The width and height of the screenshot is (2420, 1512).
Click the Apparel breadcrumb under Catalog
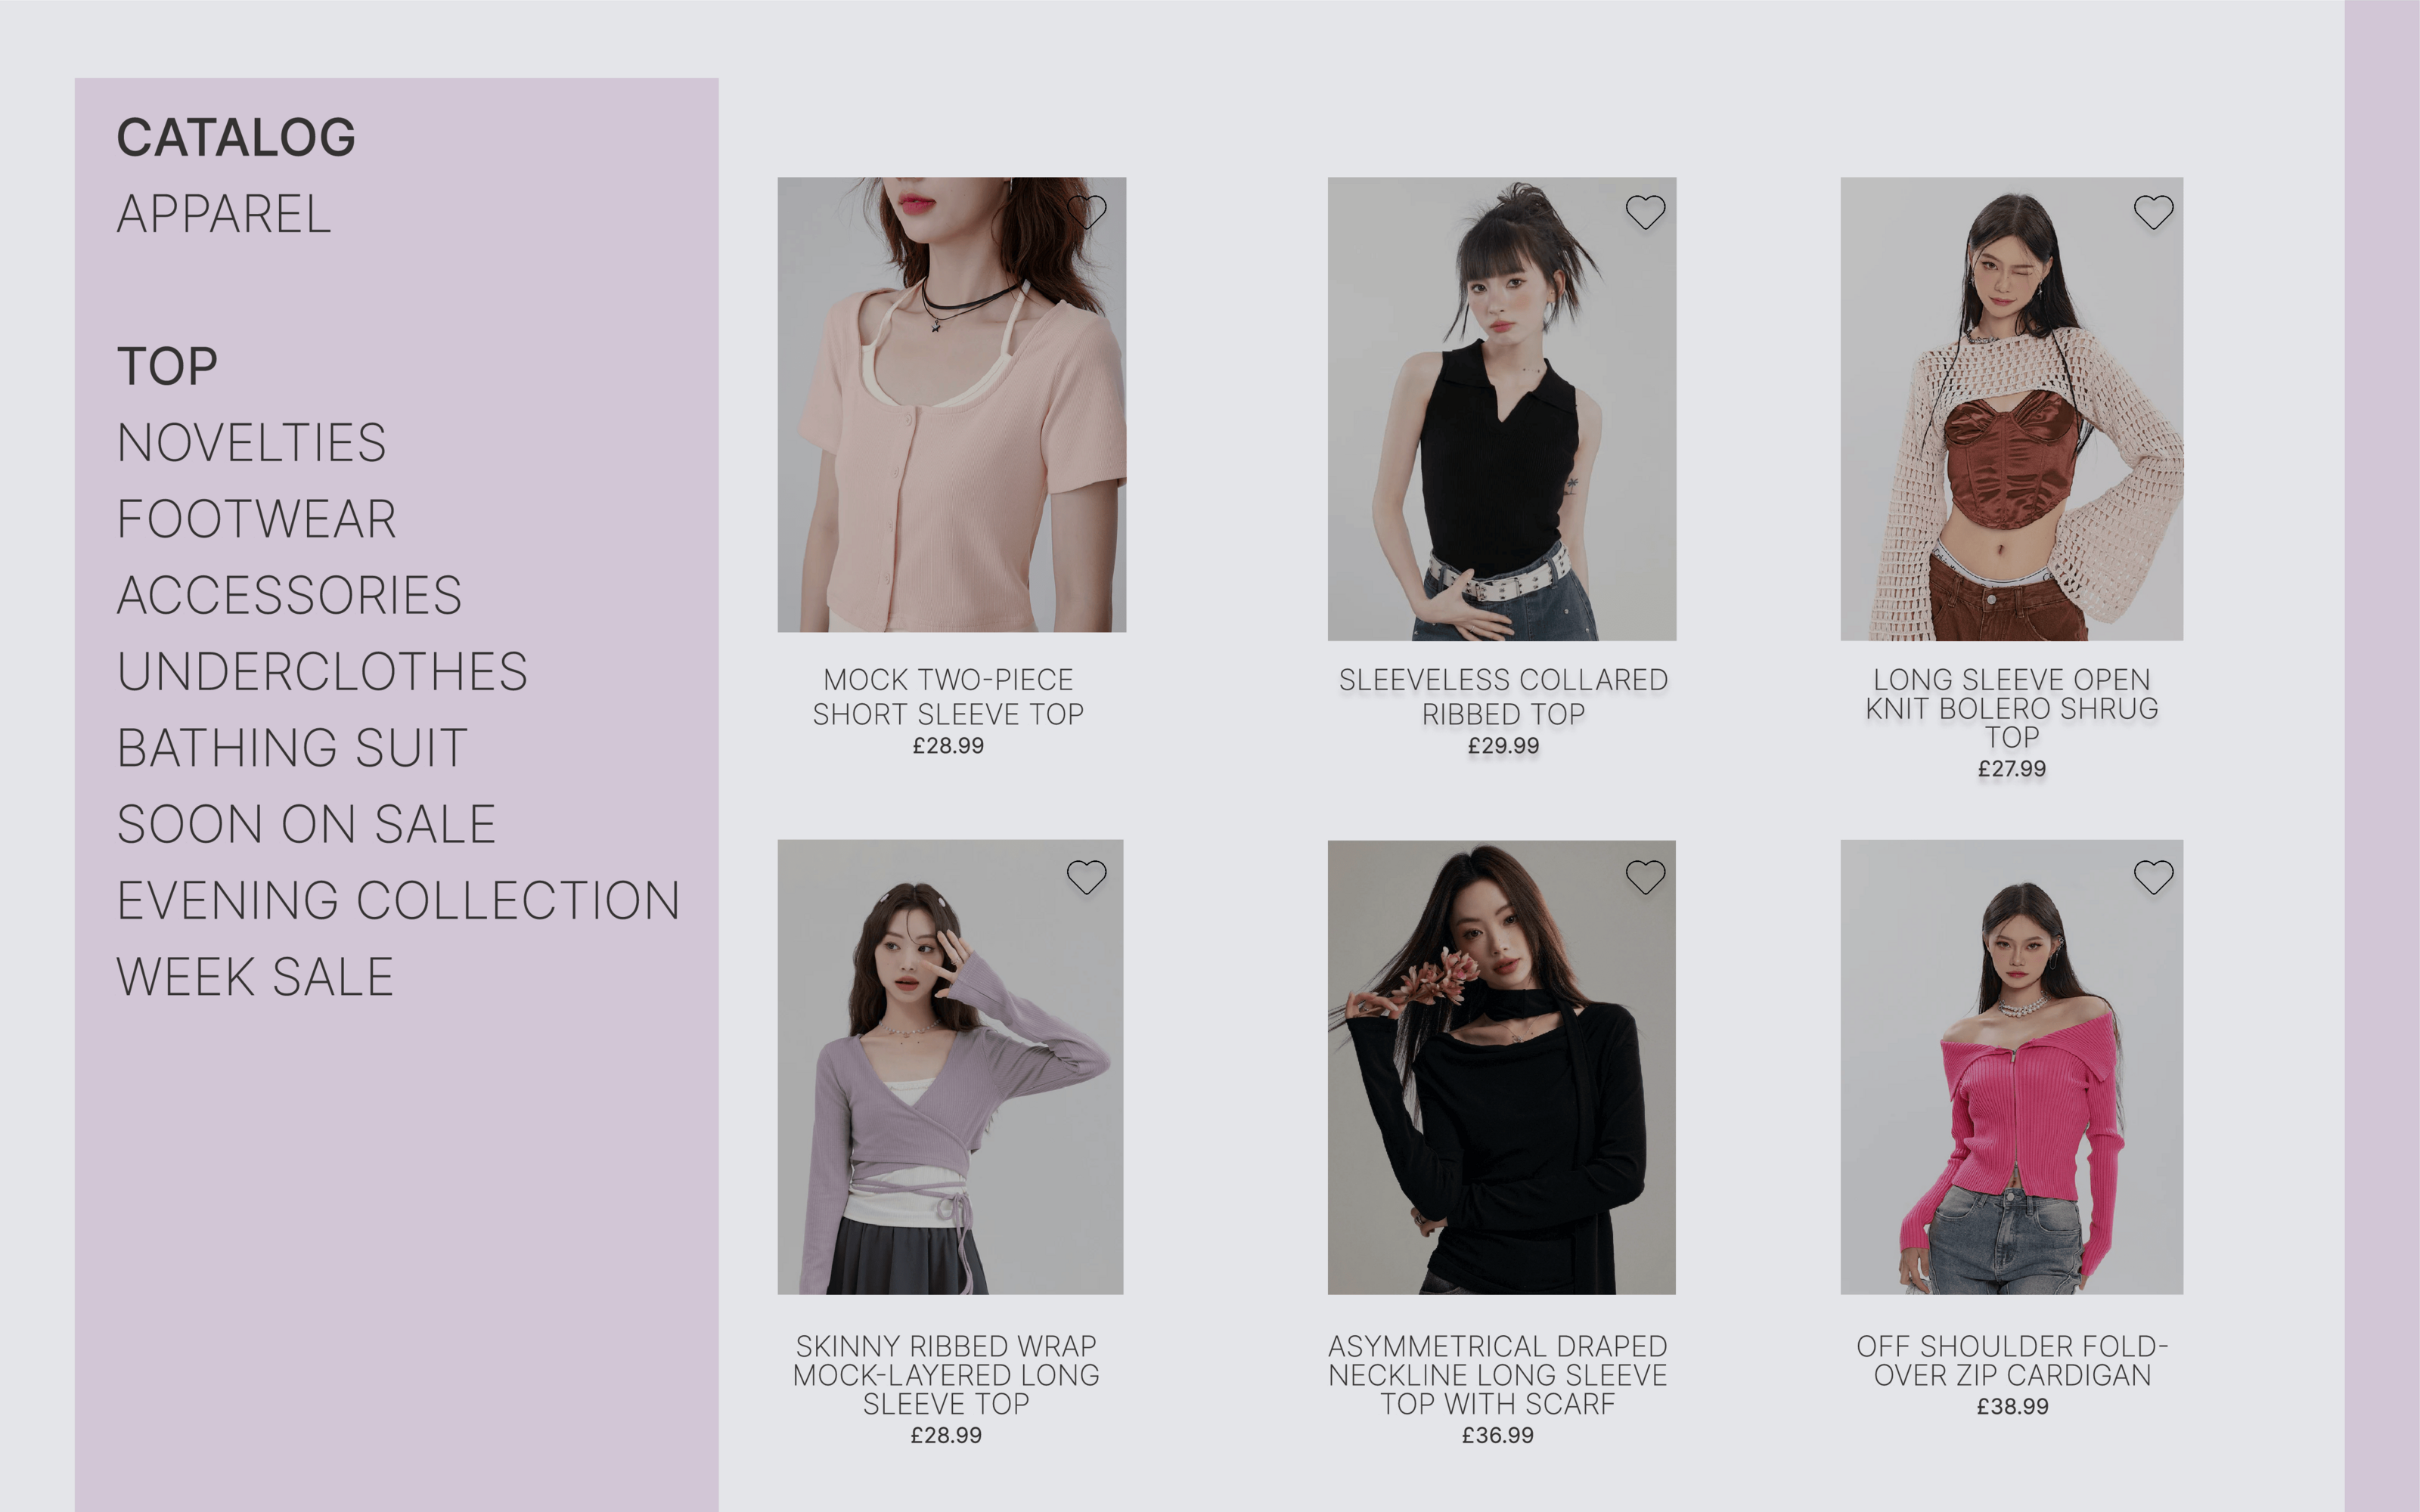(x=224, y=214)
